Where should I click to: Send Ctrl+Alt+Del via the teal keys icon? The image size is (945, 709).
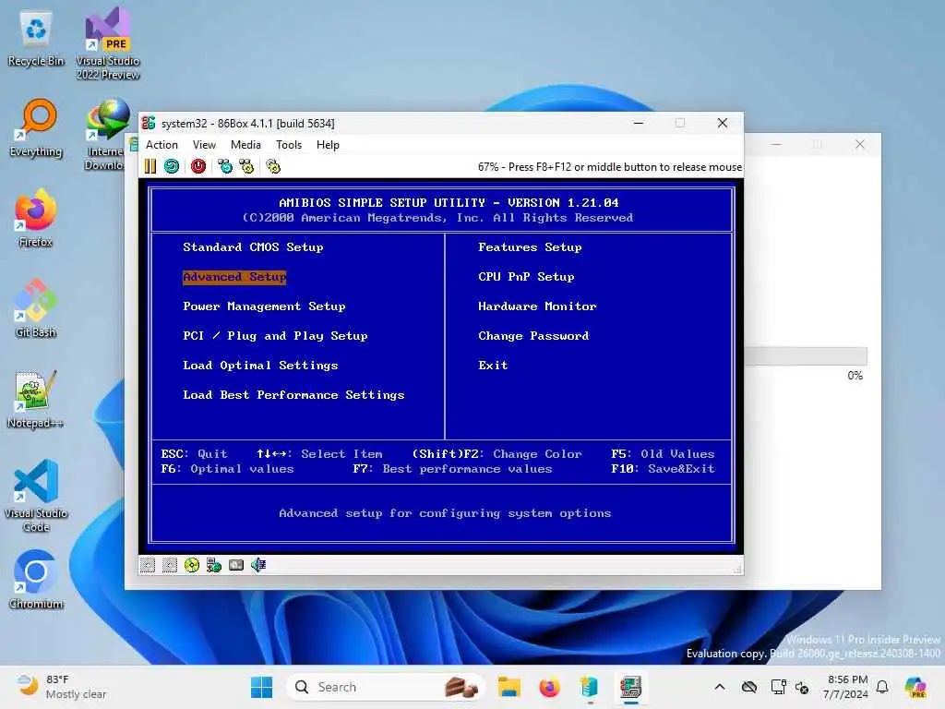(225, 166)
